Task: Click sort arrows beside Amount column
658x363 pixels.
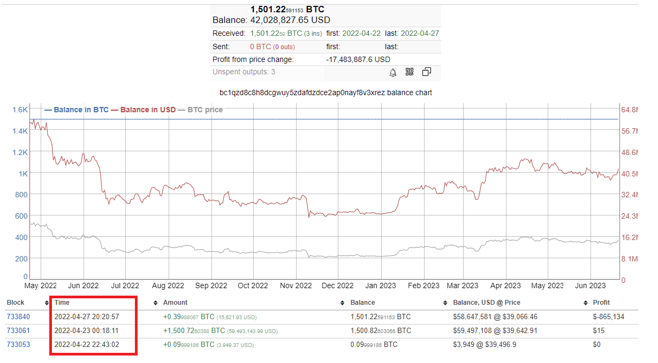Action: pyautogui.click(x=343, y=303)
